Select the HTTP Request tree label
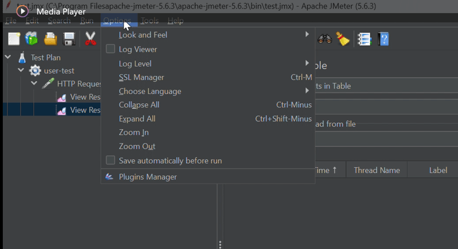 79,84
